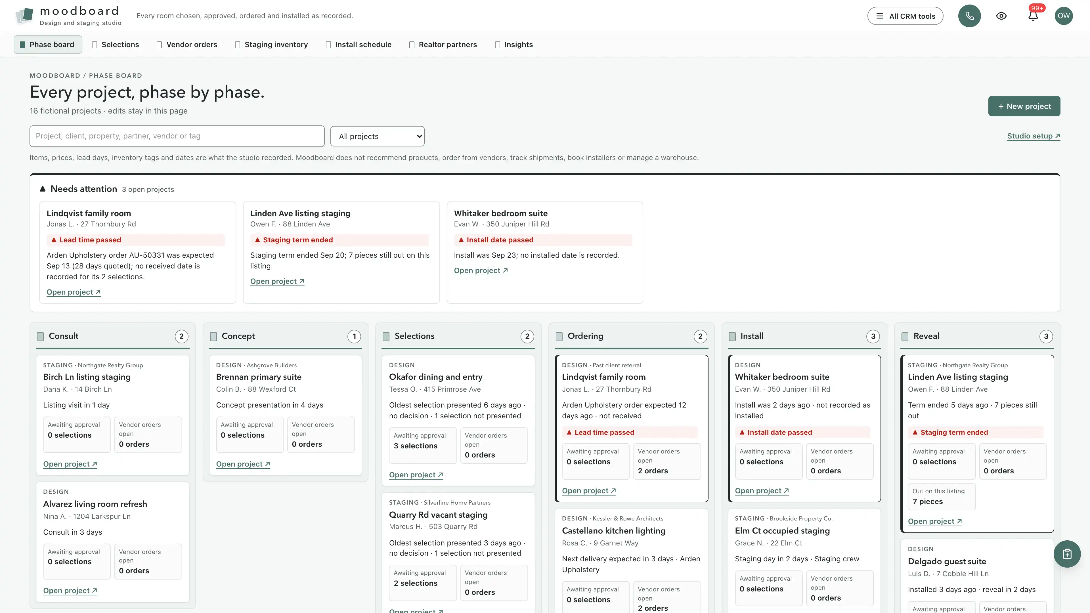Open the OW user avatar
Screen dimensions: 1090x613
point(1063,16)
